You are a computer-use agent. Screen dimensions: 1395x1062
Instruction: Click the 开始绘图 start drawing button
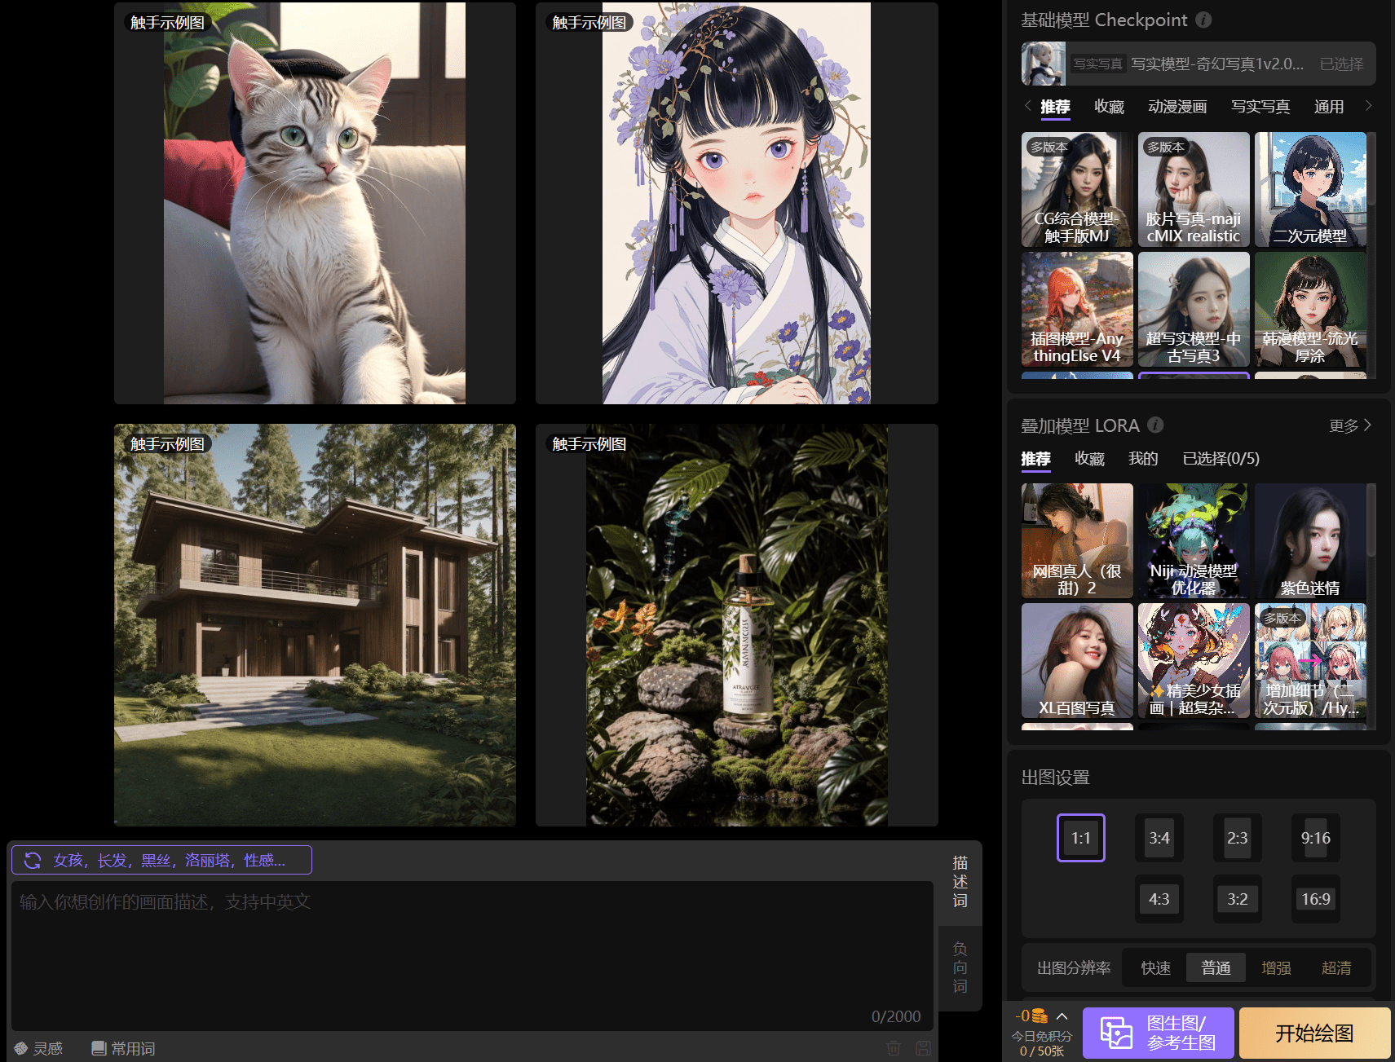1314,1033
